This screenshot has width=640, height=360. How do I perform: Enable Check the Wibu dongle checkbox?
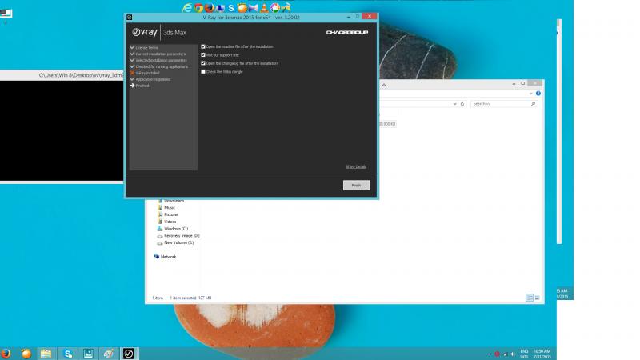[203, 71]
